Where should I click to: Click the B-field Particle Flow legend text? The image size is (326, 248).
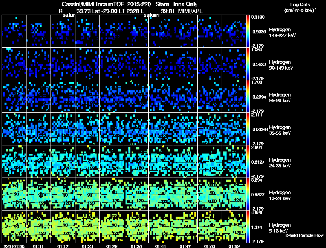point(304,235)
